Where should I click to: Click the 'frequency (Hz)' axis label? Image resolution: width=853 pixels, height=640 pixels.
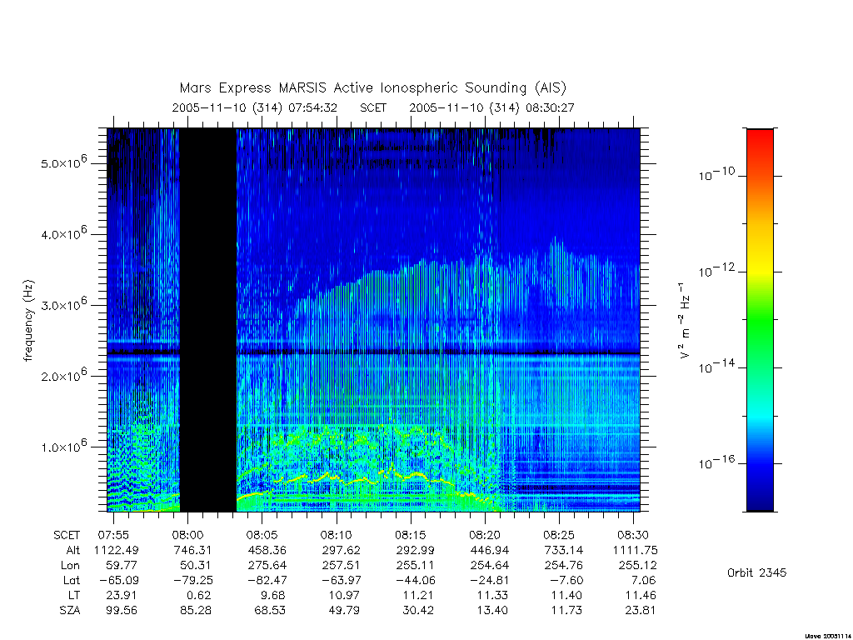[28, 321]
